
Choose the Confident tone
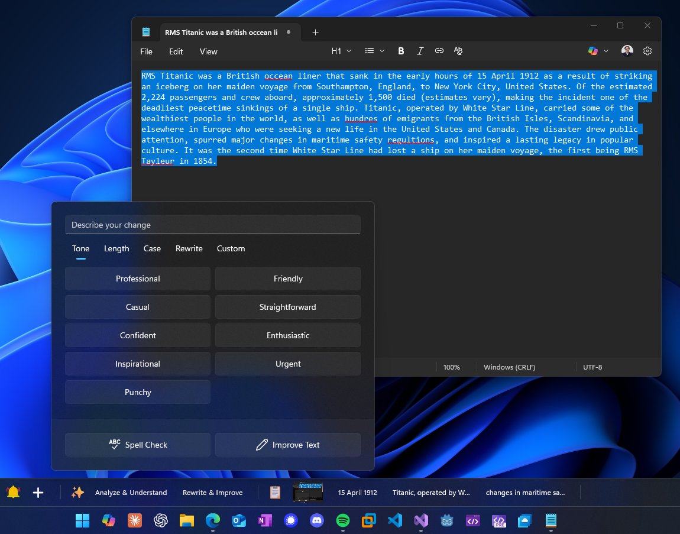pos(138,335)
